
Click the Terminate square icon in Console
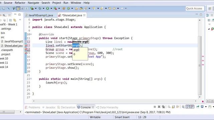pyautogui.click(x=154, y=107)
